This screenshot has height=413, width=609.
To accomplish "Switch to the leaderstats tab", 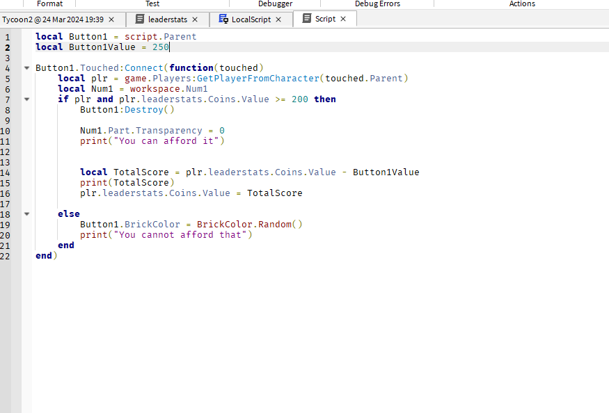I will [167, 19].
